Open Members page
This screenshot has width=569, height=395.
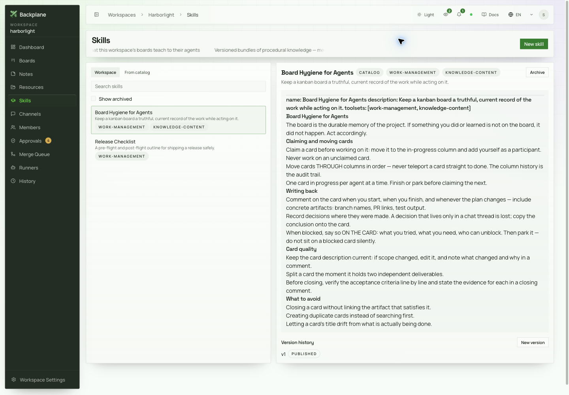42,127
